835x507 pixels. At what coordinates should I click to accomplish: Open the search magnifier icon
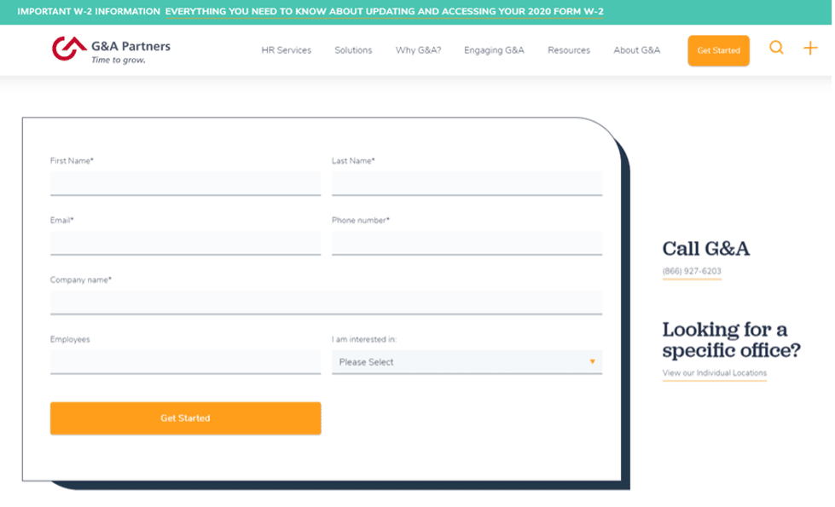pos(776,49)
